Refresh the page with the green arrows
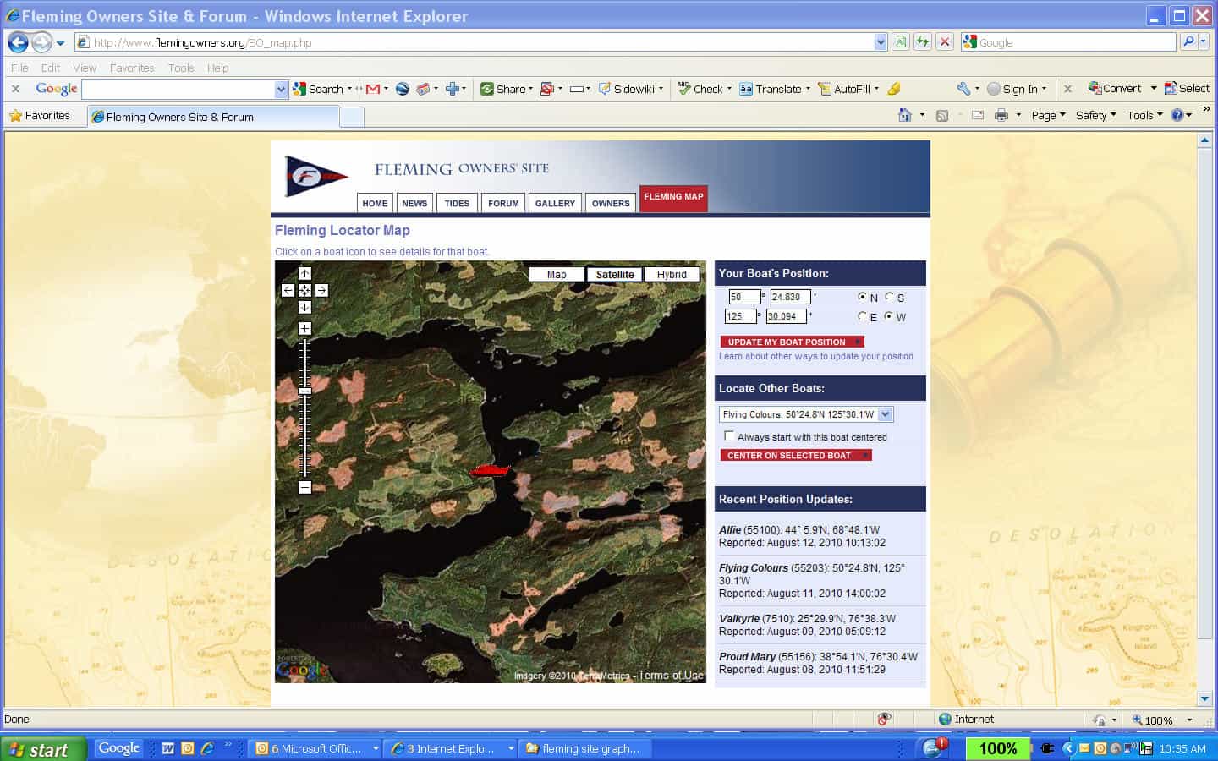 click(x=923, y=41)
